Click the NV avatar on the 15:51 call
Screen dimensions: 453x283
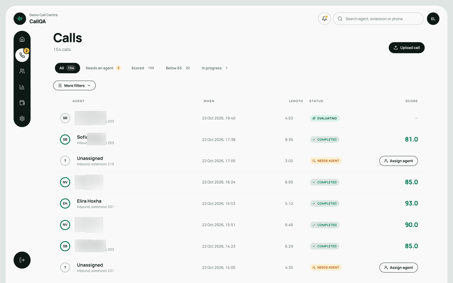[x=65, y=225]
